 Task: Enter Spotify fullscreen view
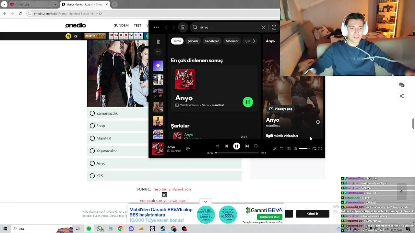(x=320, y=149)
